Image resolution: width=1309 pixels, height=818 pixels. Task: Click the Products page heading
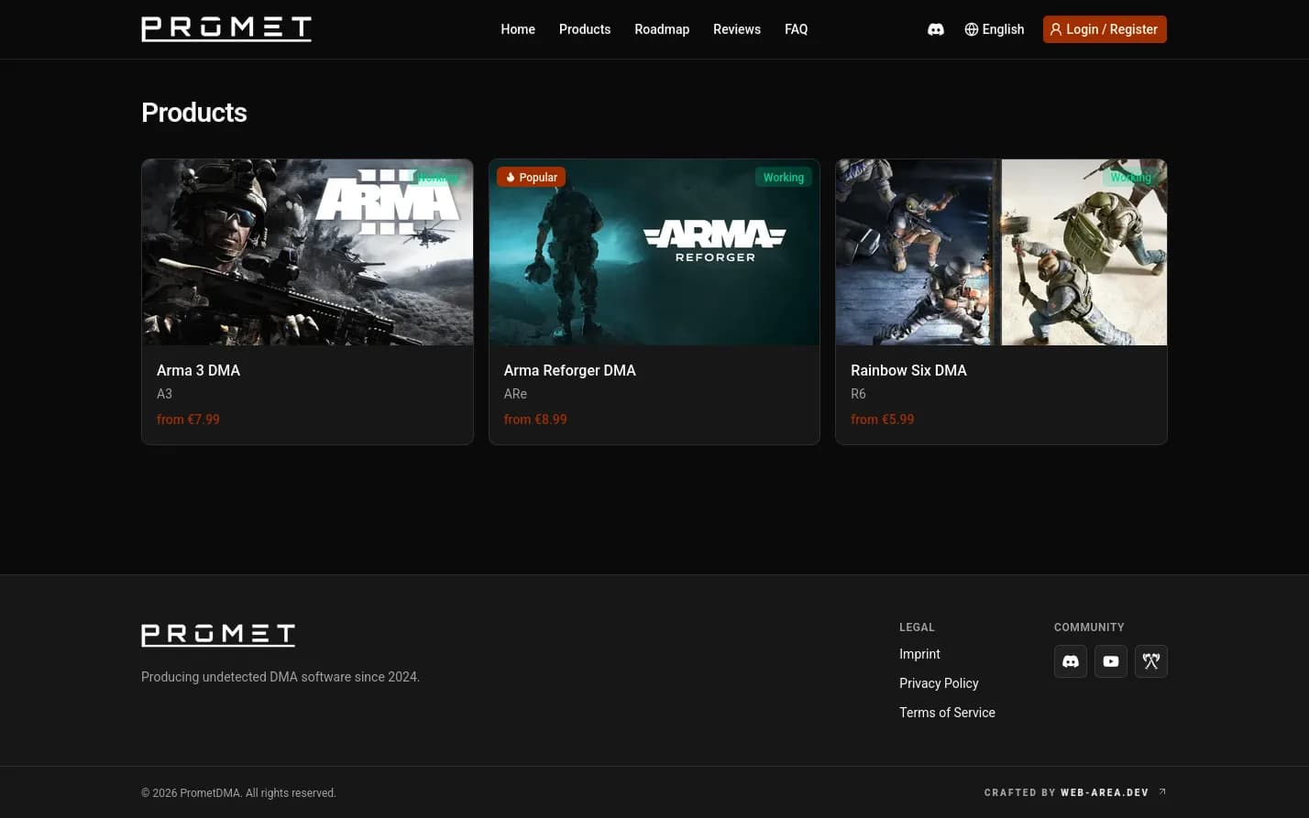click(194, 113)
